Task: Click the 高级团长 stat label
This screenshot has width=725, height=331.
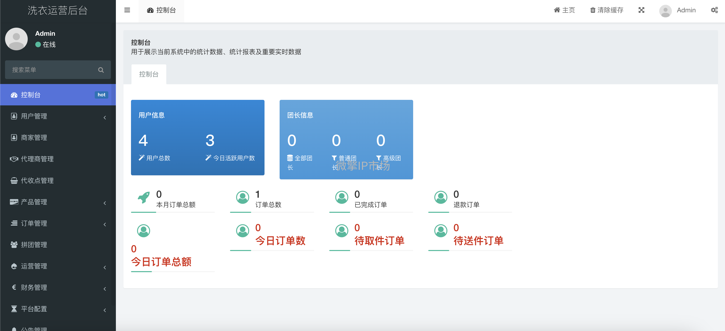Action: [389, 163]
